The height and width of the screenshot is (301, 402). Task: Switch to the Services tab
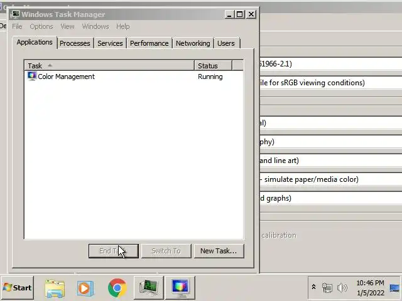tap(110, 43)
